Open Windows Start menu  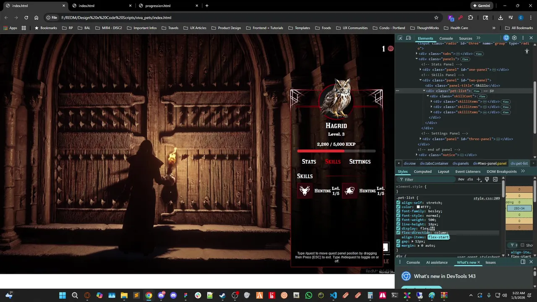63,295
